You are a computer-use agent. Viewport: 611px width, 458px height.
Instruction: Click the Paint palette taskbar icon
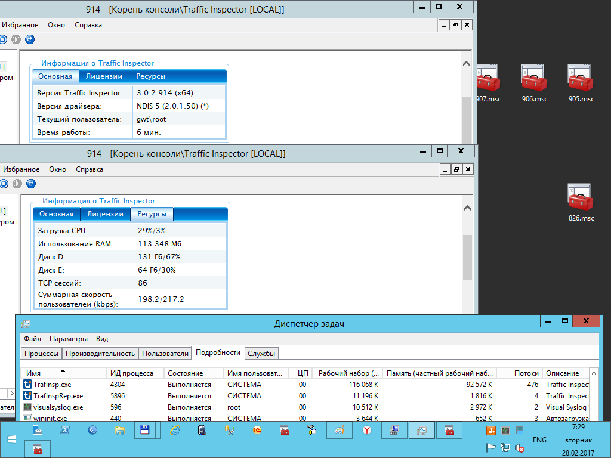coord(340,431)
